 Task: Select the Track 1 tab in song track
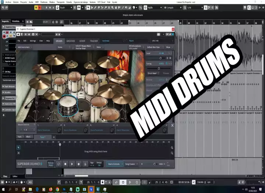43,137
